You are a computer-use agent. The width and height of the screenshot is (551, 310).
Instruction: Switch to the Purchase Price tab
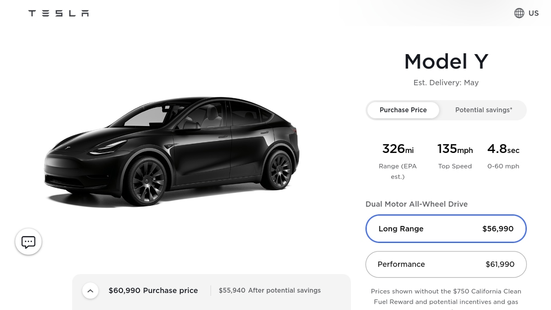tap(403, 110)
